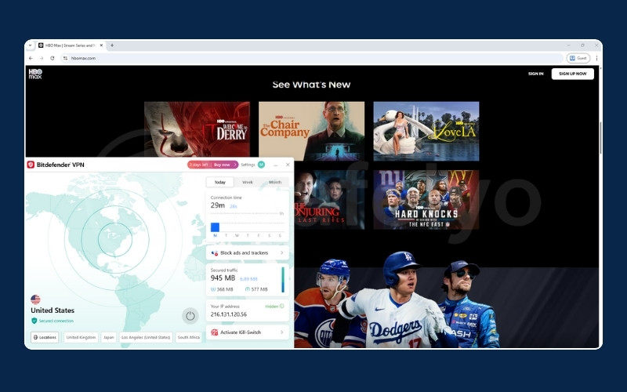
Task: Click SIGN IN on HBO Max
Action: (536, 74)
